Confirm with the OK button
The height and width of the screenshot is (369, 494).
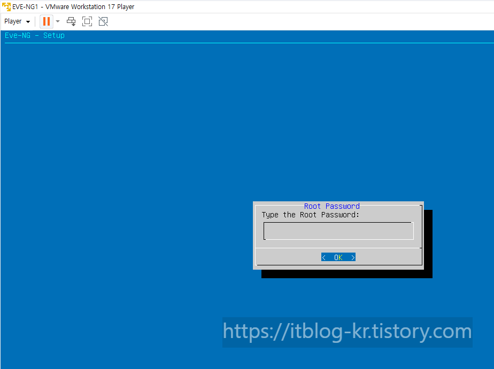point(338,257)
